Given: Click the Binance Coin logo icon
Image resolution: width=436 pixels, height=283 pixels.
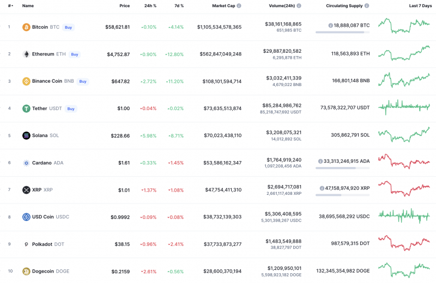Looking at the screenshot, I should pyautogui.click(x=26, y=82).
